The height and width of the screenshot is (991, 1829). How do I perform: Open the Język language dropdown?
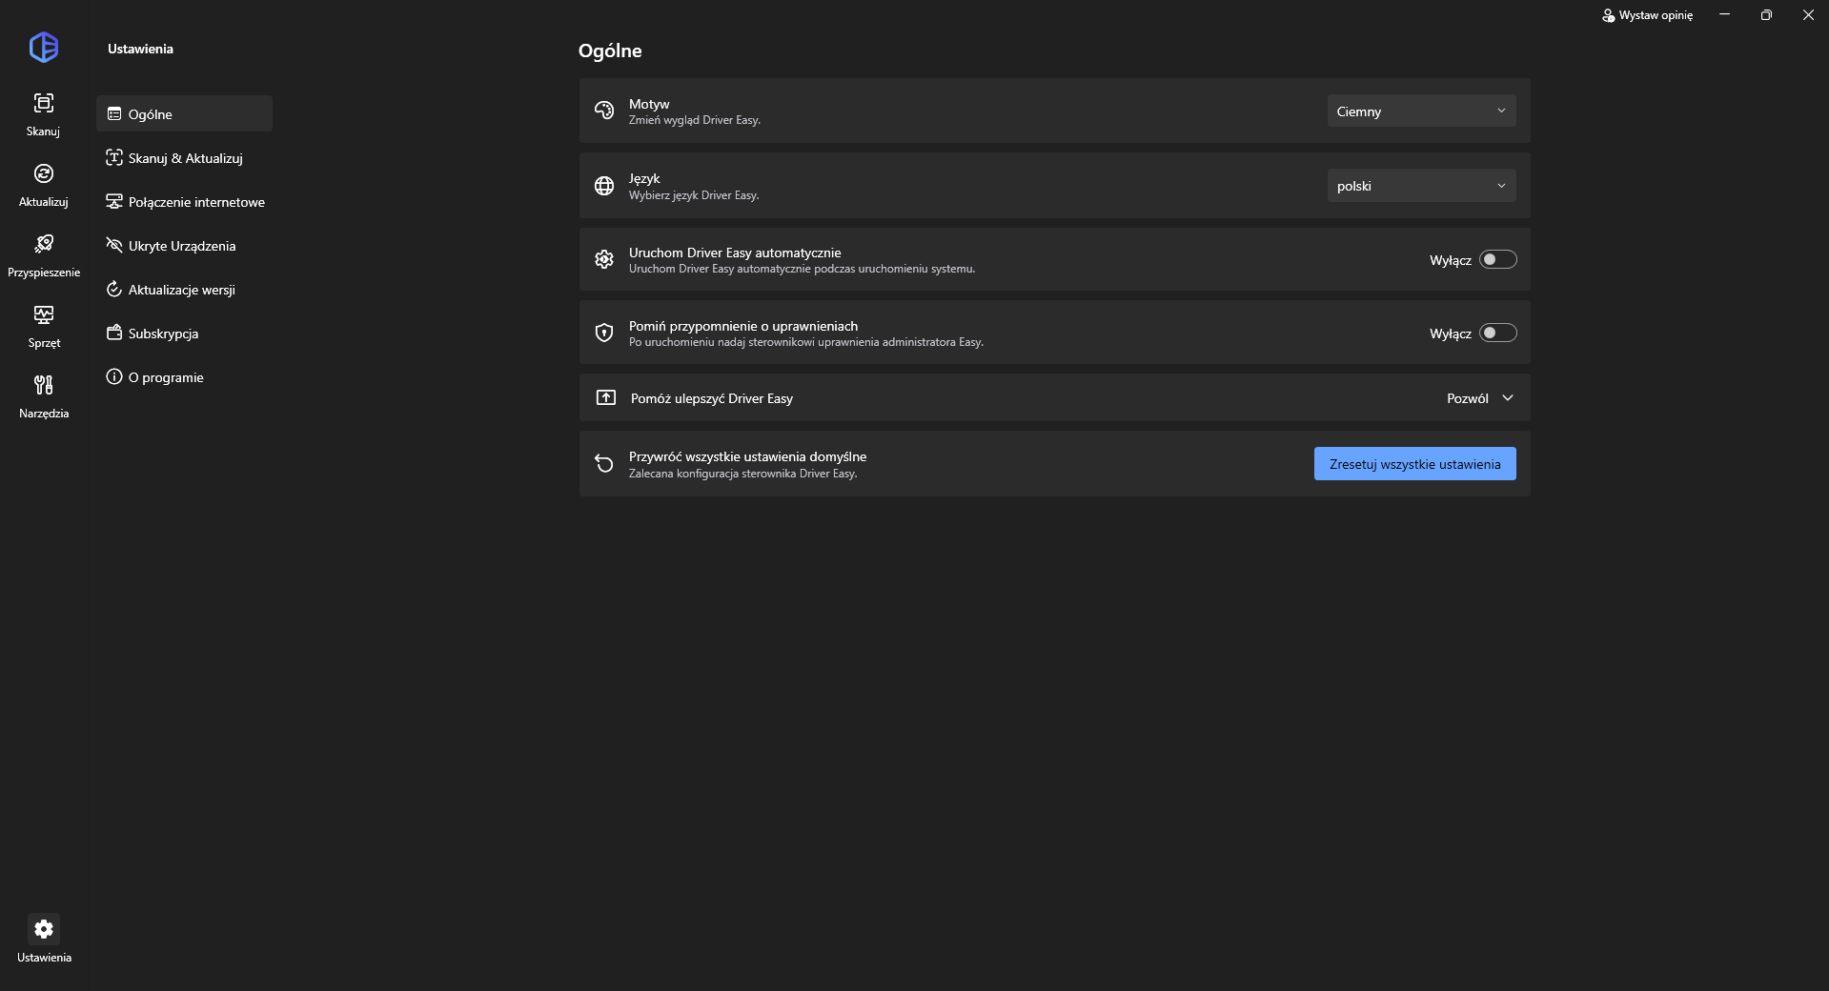pyautogui.click(x=1422, y=186)
